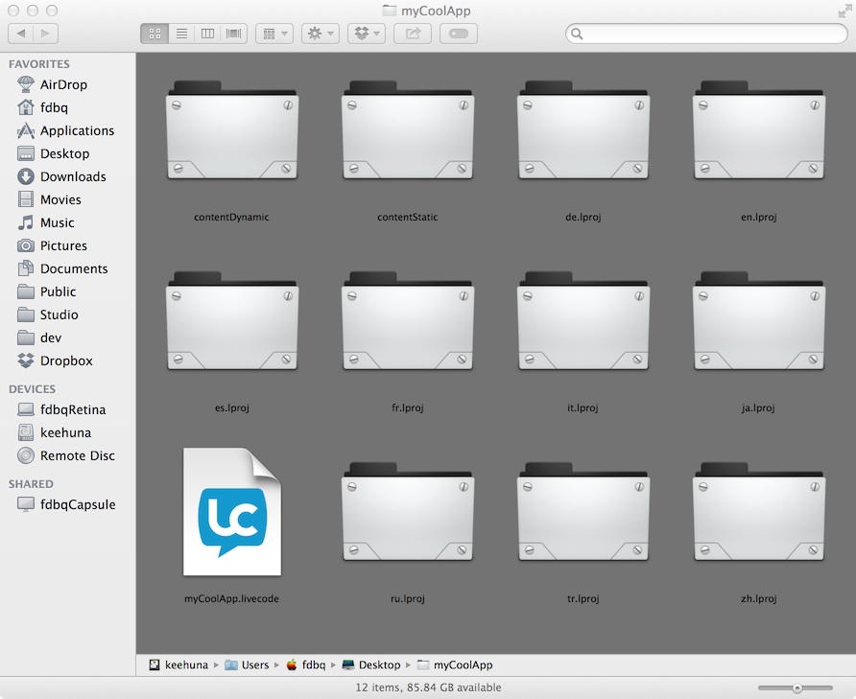
Task: Click inside the Finder search field
Action: tap(710, 34)
